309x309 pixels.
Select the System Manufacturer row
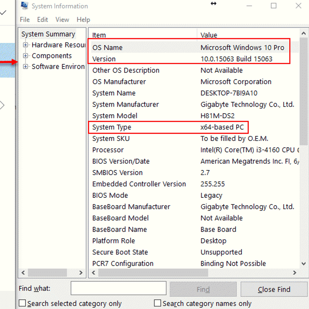click(x=195, y=104)
